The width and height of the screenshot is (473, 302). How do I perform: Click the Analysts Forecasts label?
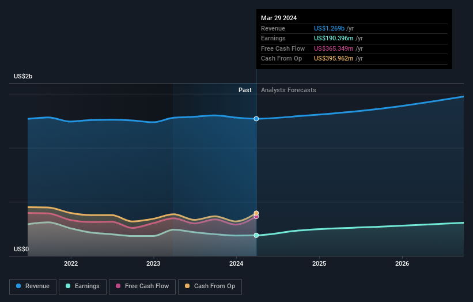pos(289,90)
